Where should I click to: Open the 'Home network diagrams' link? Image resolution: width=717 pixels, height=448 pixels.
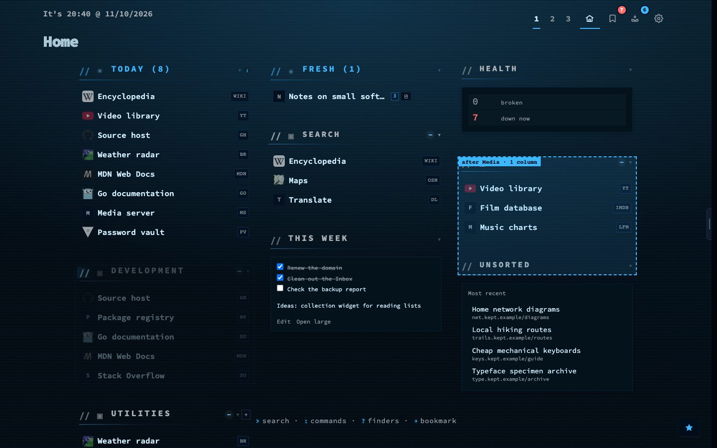point(516,309)
